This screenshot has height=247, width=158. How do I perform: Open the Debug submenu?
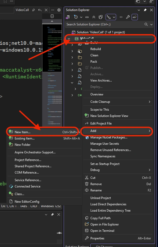[118, 170]
